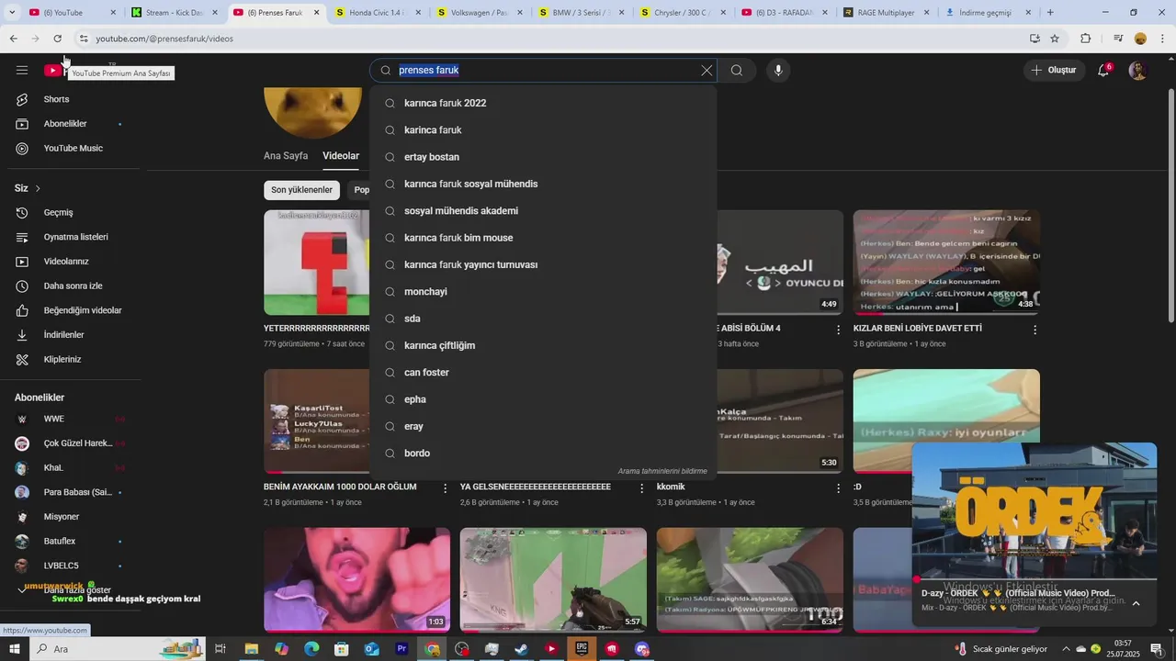
Task: Select suggestion bordo
Action: coord(543,454)
